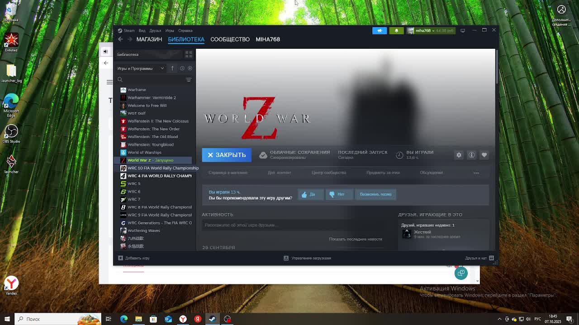Viewport: 579px width, 325px height.
Task: Open the MIHA768 profile tab
Action: point(268,39)
